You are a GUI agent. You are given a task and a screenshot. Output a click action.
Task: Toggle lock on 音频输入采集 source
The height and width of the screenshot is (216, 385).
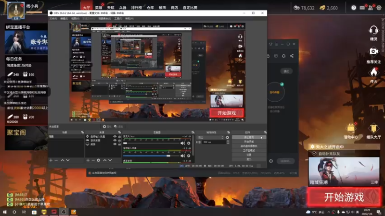click(119, 136)
